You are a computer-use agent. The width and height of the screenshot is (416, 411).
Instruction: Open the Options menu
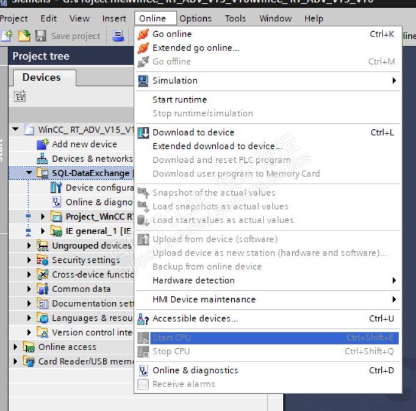196,18
